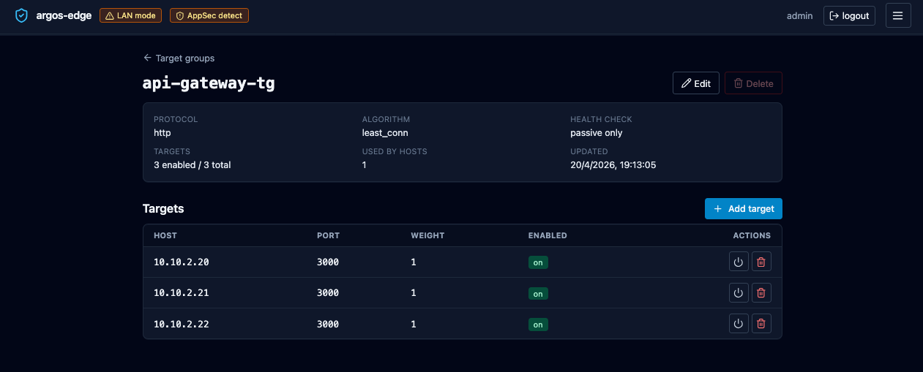Click the on badge for 10.10.2.21
This screenshot has height=372, width=923.
pyautogui.click(x=538, y=293)
